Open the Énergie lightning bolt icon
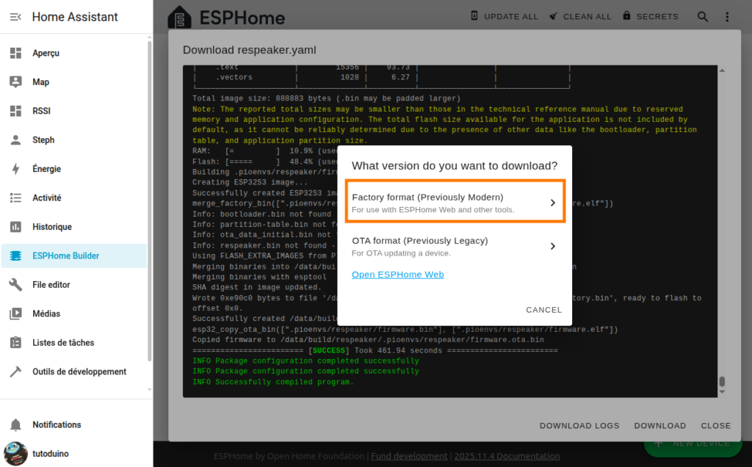The image size is (752, 467). [15, 169]
